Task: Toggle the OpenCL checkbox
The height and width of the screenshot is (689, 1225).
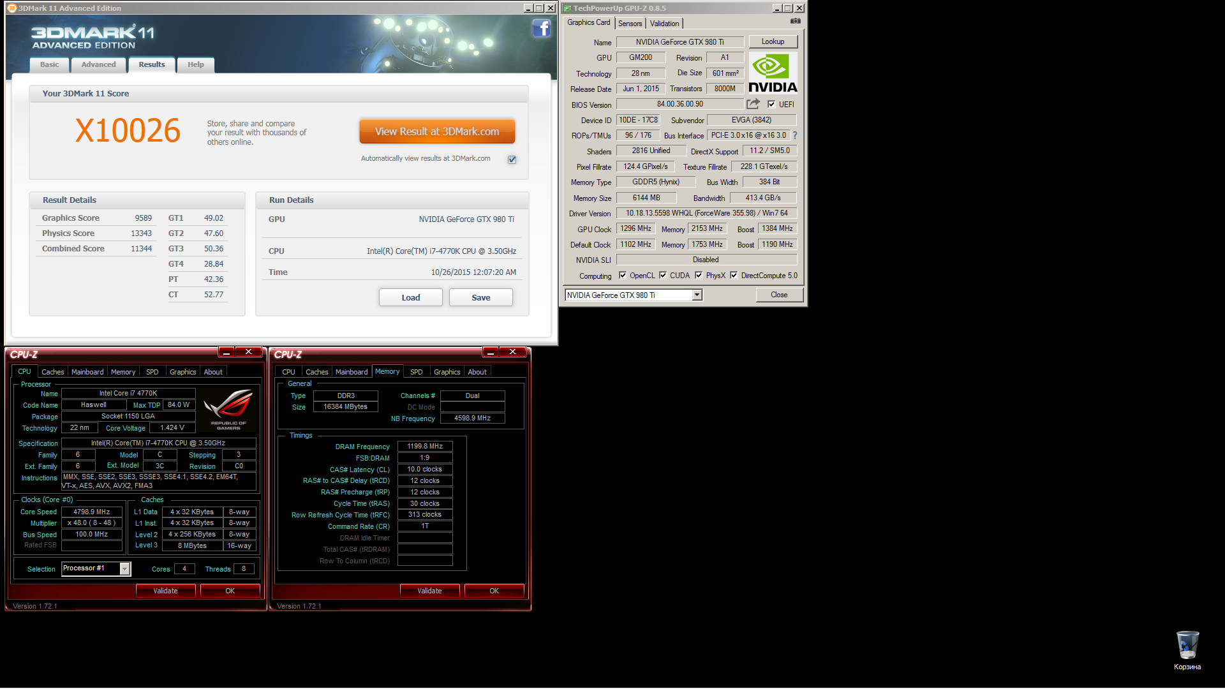Action: pyautogui.click(x=623, y=276)
